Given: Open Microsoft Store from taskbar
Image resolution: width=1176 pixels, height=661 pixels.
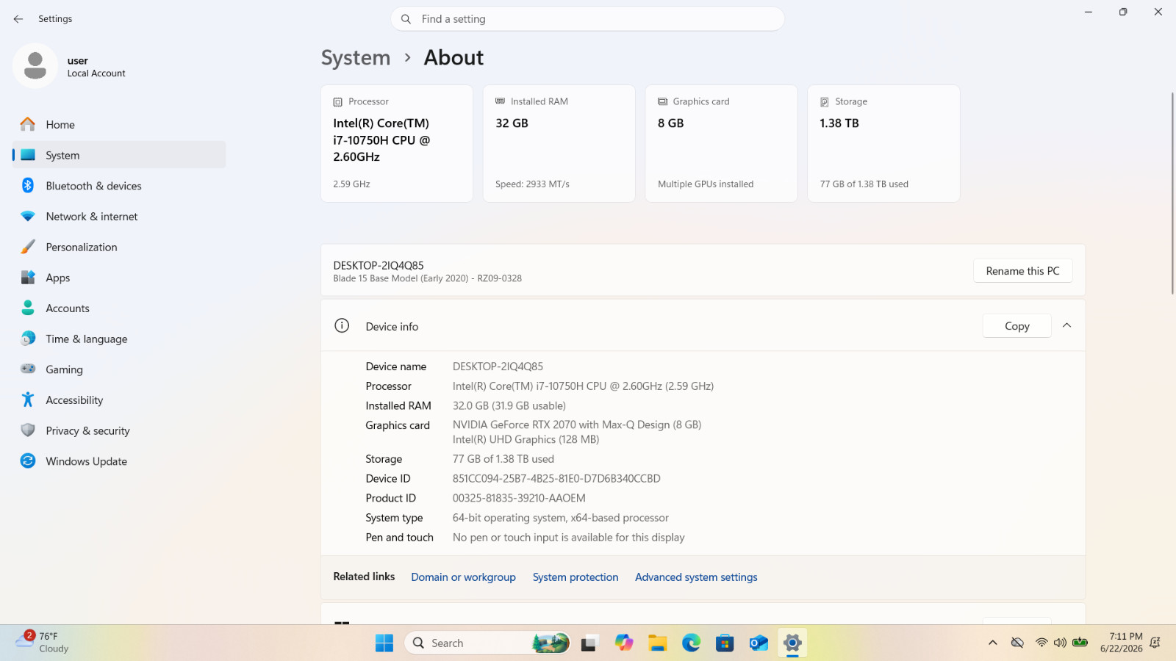Looking at the screenshot, I should (x=725, y=643).
